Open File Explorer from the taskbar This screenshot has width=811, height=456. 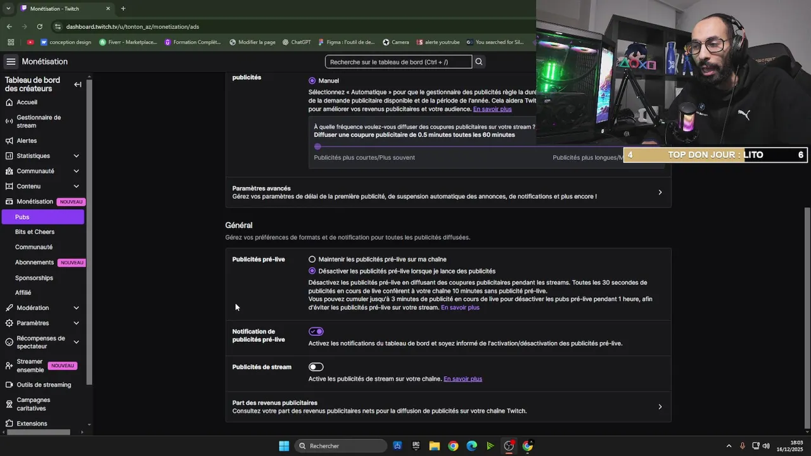coord(434,446)
